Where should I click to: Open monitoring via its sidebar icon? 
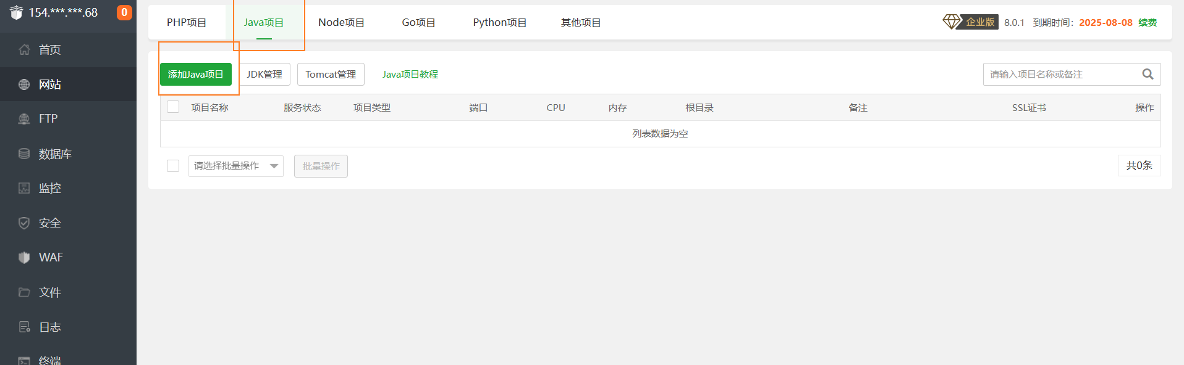click(24, 188)
